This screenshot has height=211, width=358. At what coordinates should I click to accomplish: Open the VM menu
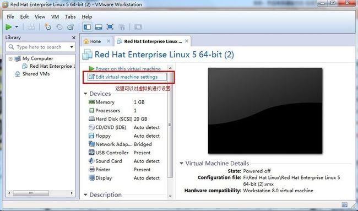click(x=55, y=17)
